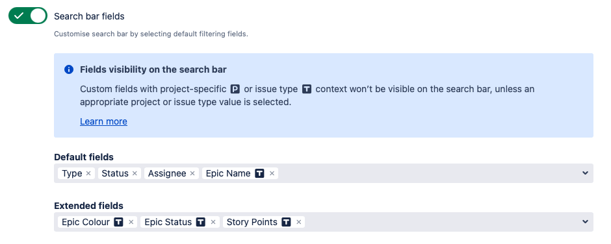This screenshot has height=244, width=611.
Task: Remove the Type field tag
Action: [x=88, y=173]
